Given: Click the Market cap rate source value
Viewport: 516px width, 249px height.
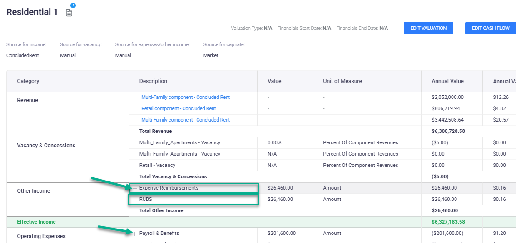Looking at the screenshot, I should coord(211,55).
